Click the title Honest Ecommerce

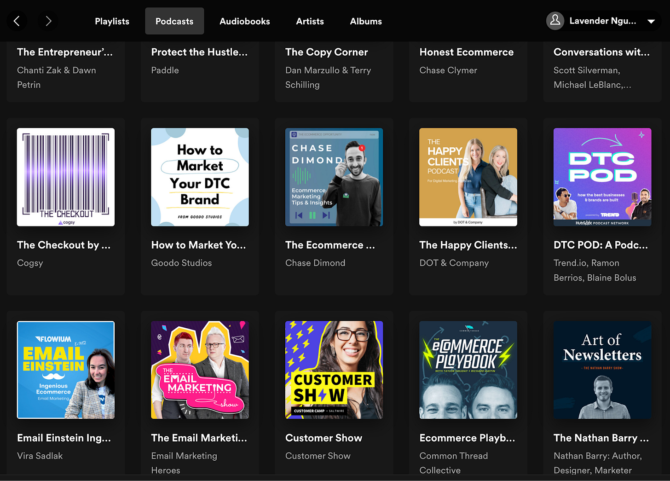467,52
